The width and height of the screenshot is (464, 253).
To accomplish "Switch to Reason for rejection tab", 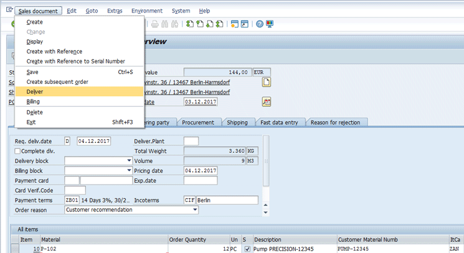I will pos(335,122).
